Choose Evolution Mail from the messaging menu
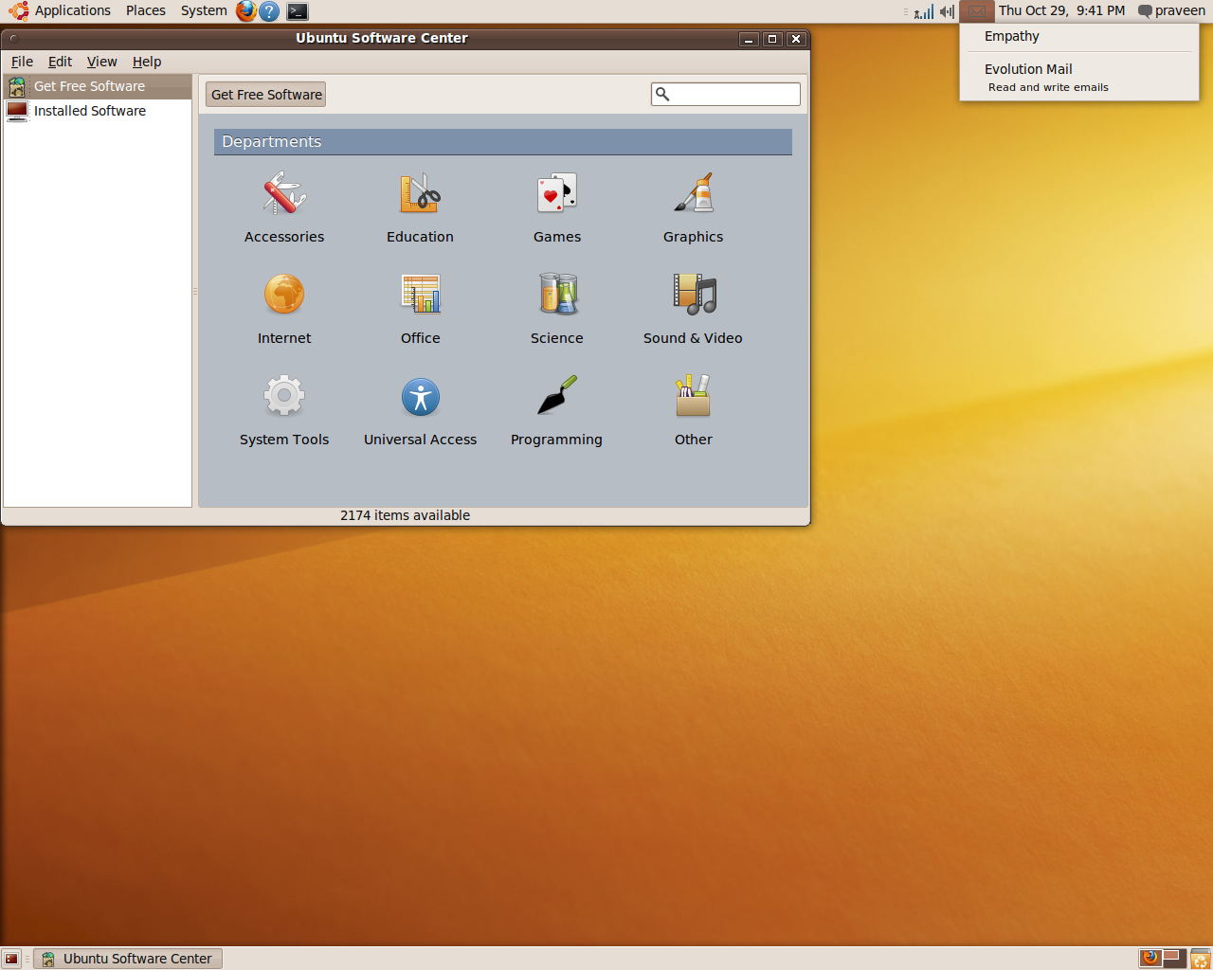 (x=1028, y=69)
